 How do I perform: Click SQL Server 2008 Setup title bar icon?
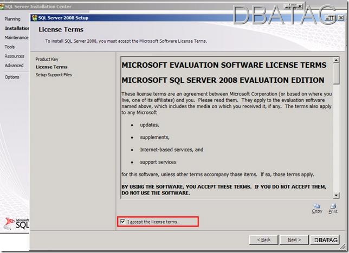pos(34,18)
